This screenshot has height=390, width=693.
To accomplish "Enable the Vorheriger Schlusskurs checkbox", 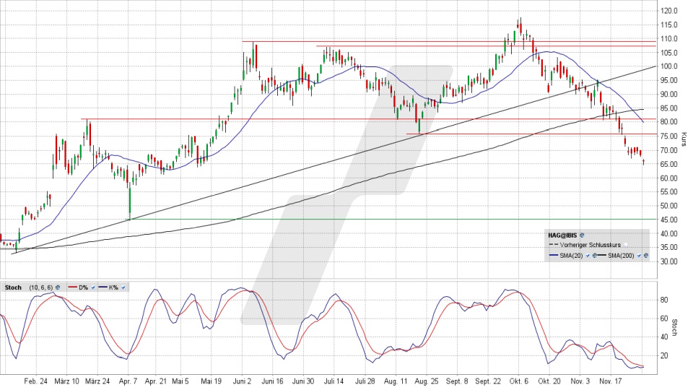I will pyautogui.click(x=627, y=246).
